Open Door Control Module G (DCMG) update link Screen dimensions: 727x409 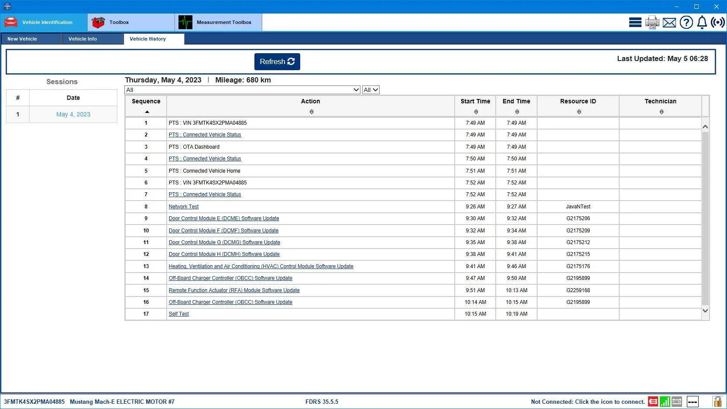(x=224, y=242)
